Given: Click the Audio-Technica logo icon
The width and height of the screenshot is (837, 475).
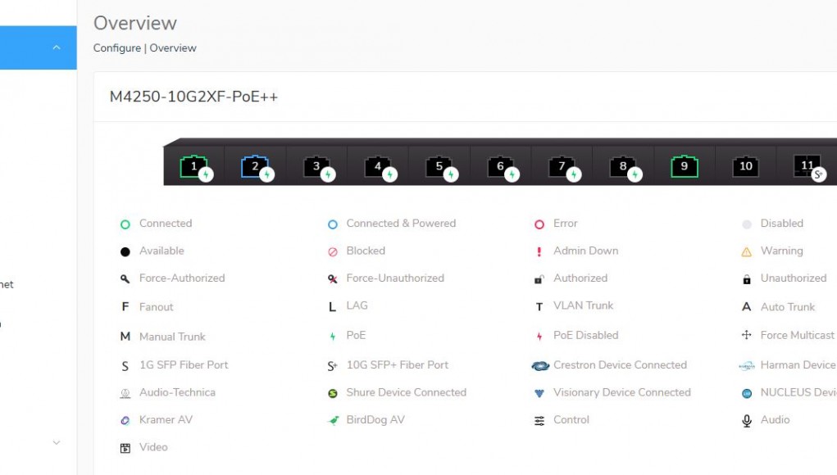Looking at the screenshot, I should (125, 393).
